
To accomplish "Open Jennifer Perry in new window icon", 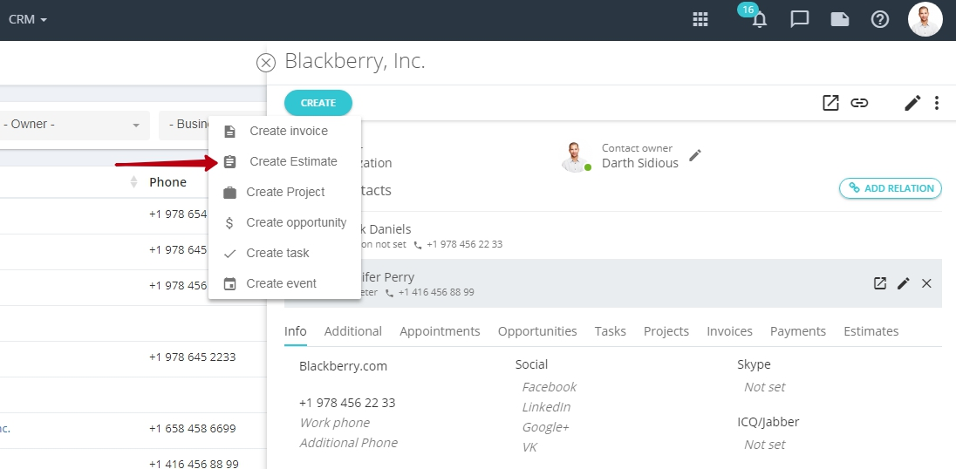I will pos(880,283).
